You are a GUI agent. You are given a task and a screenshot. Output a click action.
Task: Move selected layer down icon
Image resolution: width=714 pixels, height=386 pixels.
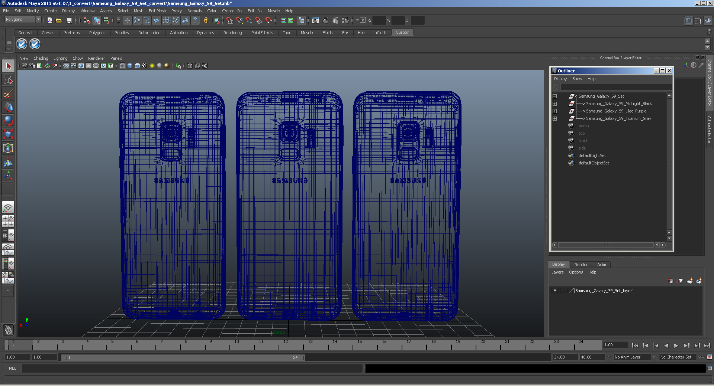pyautogui.click(x=680, y=281)
